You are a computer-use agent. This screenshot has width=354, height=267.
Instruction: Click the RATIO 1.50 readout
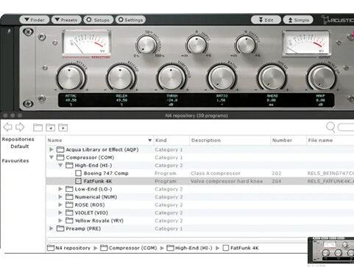tap(222, 100)
